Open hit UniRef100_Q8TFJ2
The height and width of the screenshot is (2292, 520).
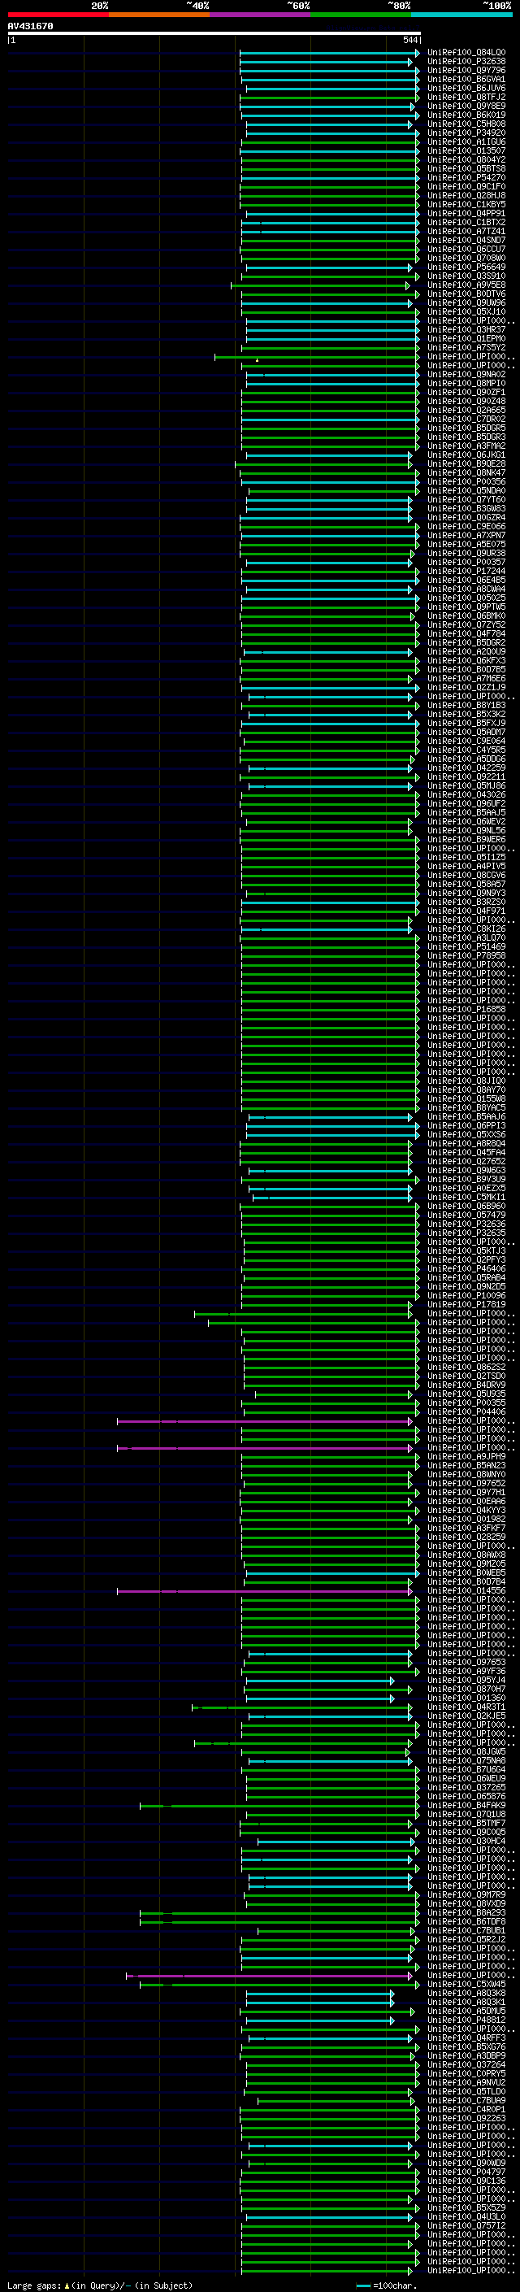coord(466,97)
